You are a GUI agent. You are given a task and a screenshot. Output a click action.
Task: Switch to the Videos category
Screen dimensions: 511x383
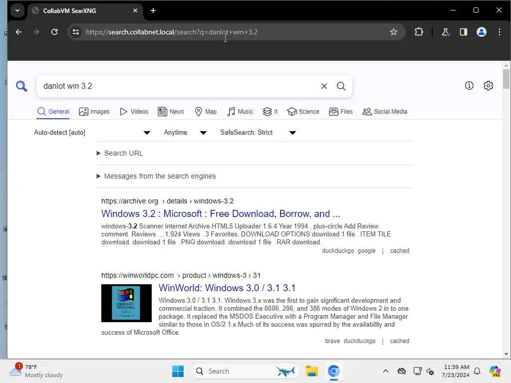pos(134,112)
